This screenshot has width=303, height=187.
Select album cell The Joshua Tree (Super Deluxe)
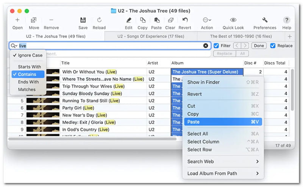207,72
